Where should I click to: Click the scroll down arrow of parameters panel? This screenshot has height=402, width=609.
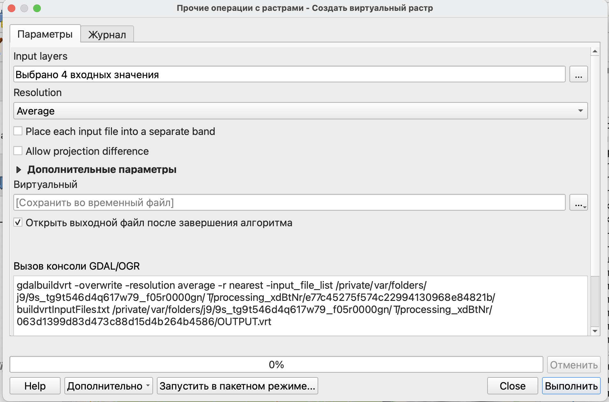coord(595,331)
